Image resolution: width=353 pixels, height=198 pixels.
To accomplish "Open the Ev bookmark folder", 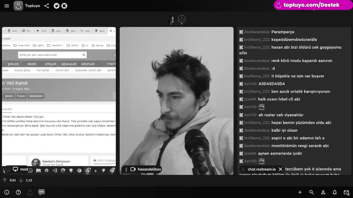I will 85,46.
